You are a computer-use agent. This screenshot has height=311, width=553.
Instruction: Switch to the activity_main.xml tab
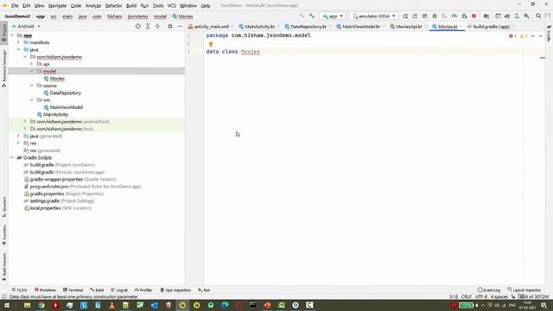point(211,27)
